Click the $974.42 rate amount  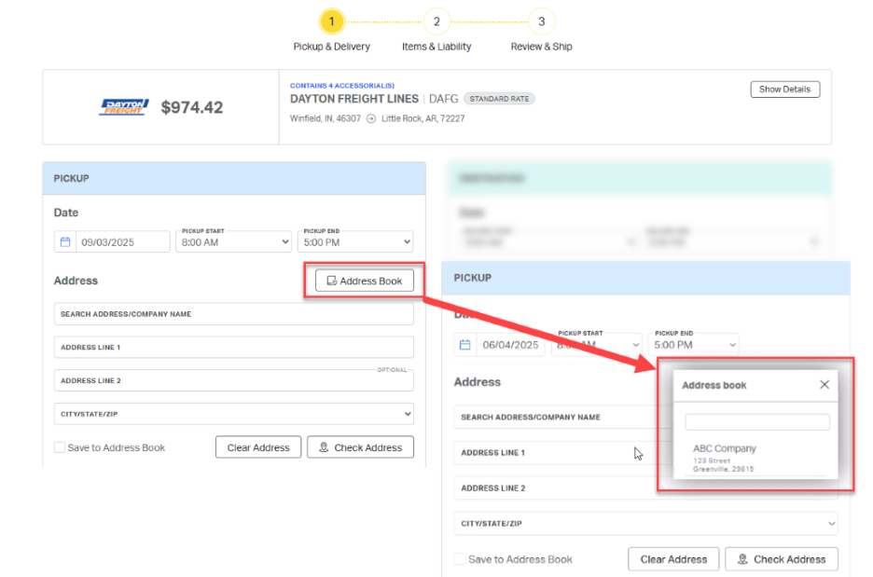tap(192, 107)
